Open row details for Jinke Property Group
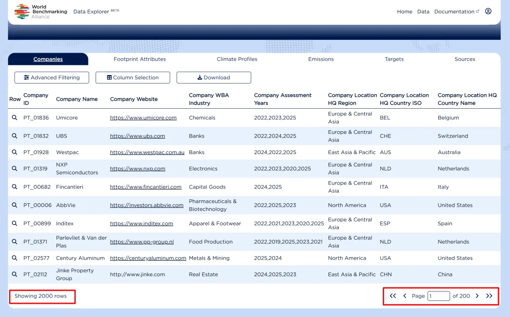510x317 pixels. coord(14,274)
